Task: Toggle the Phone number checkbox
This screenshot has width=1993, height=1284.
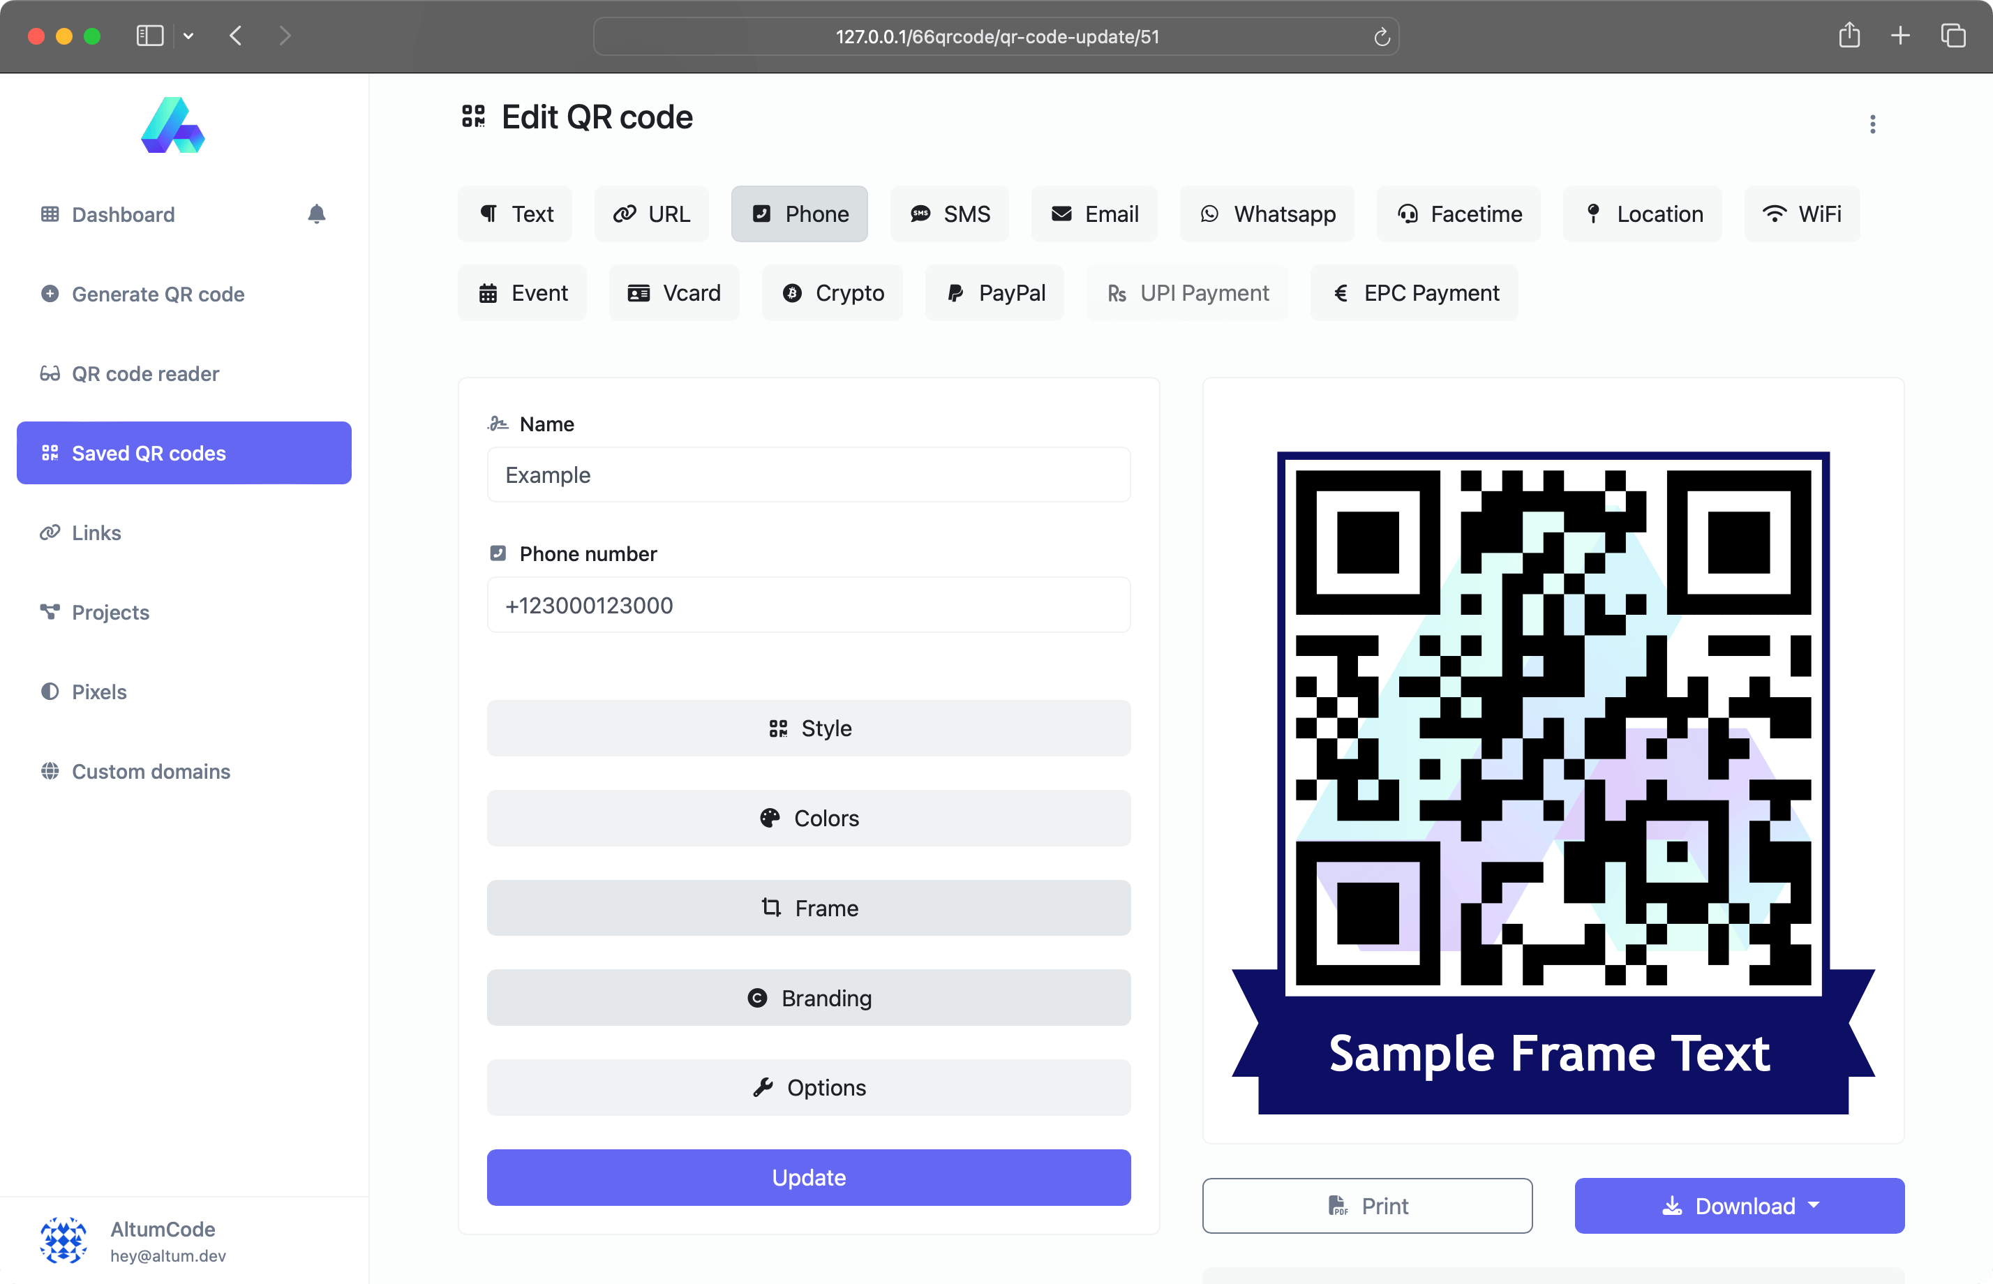Action: tap(498, 553)
